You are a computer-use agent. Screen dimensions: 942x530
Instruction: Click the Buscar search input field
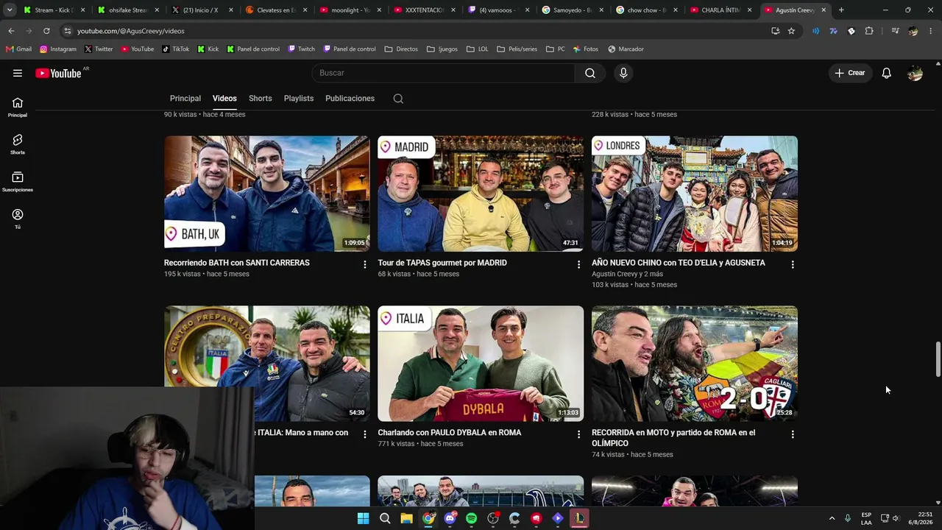tap(444, 73)
